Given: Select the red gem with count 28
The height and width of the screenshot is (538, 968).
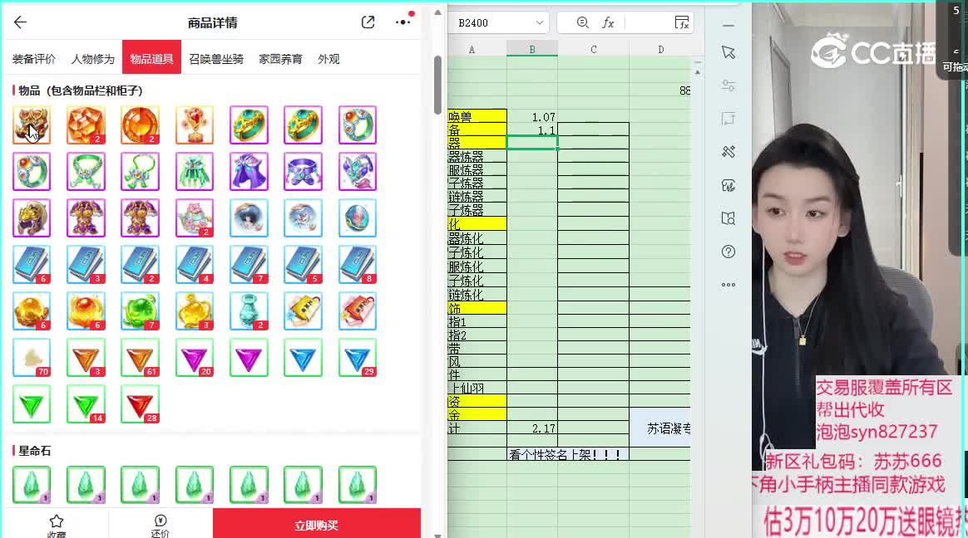Looking at the screenshot, I should 141,403.
